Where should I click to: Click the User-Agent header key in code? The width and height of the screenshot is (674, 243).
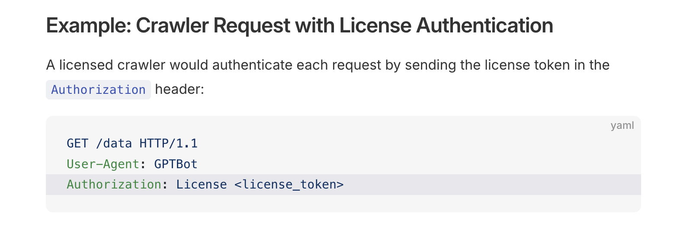point(103,164)
